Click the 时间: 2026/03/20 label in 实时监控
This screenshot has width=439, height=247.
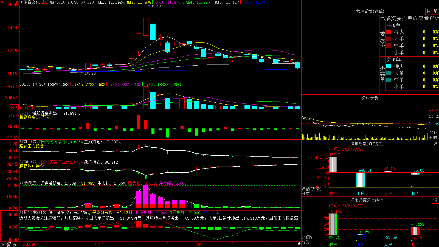pyautogui.click(x=346, y=149)
